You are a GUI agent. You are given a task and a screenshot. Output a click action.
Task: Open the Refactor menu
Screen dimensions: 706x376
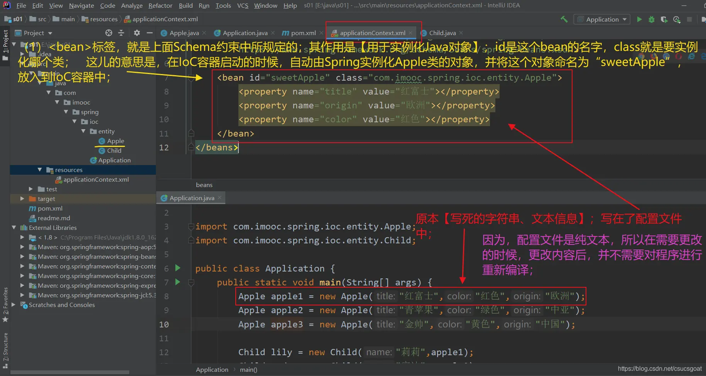pyautogui.click(x=160, y=5)
